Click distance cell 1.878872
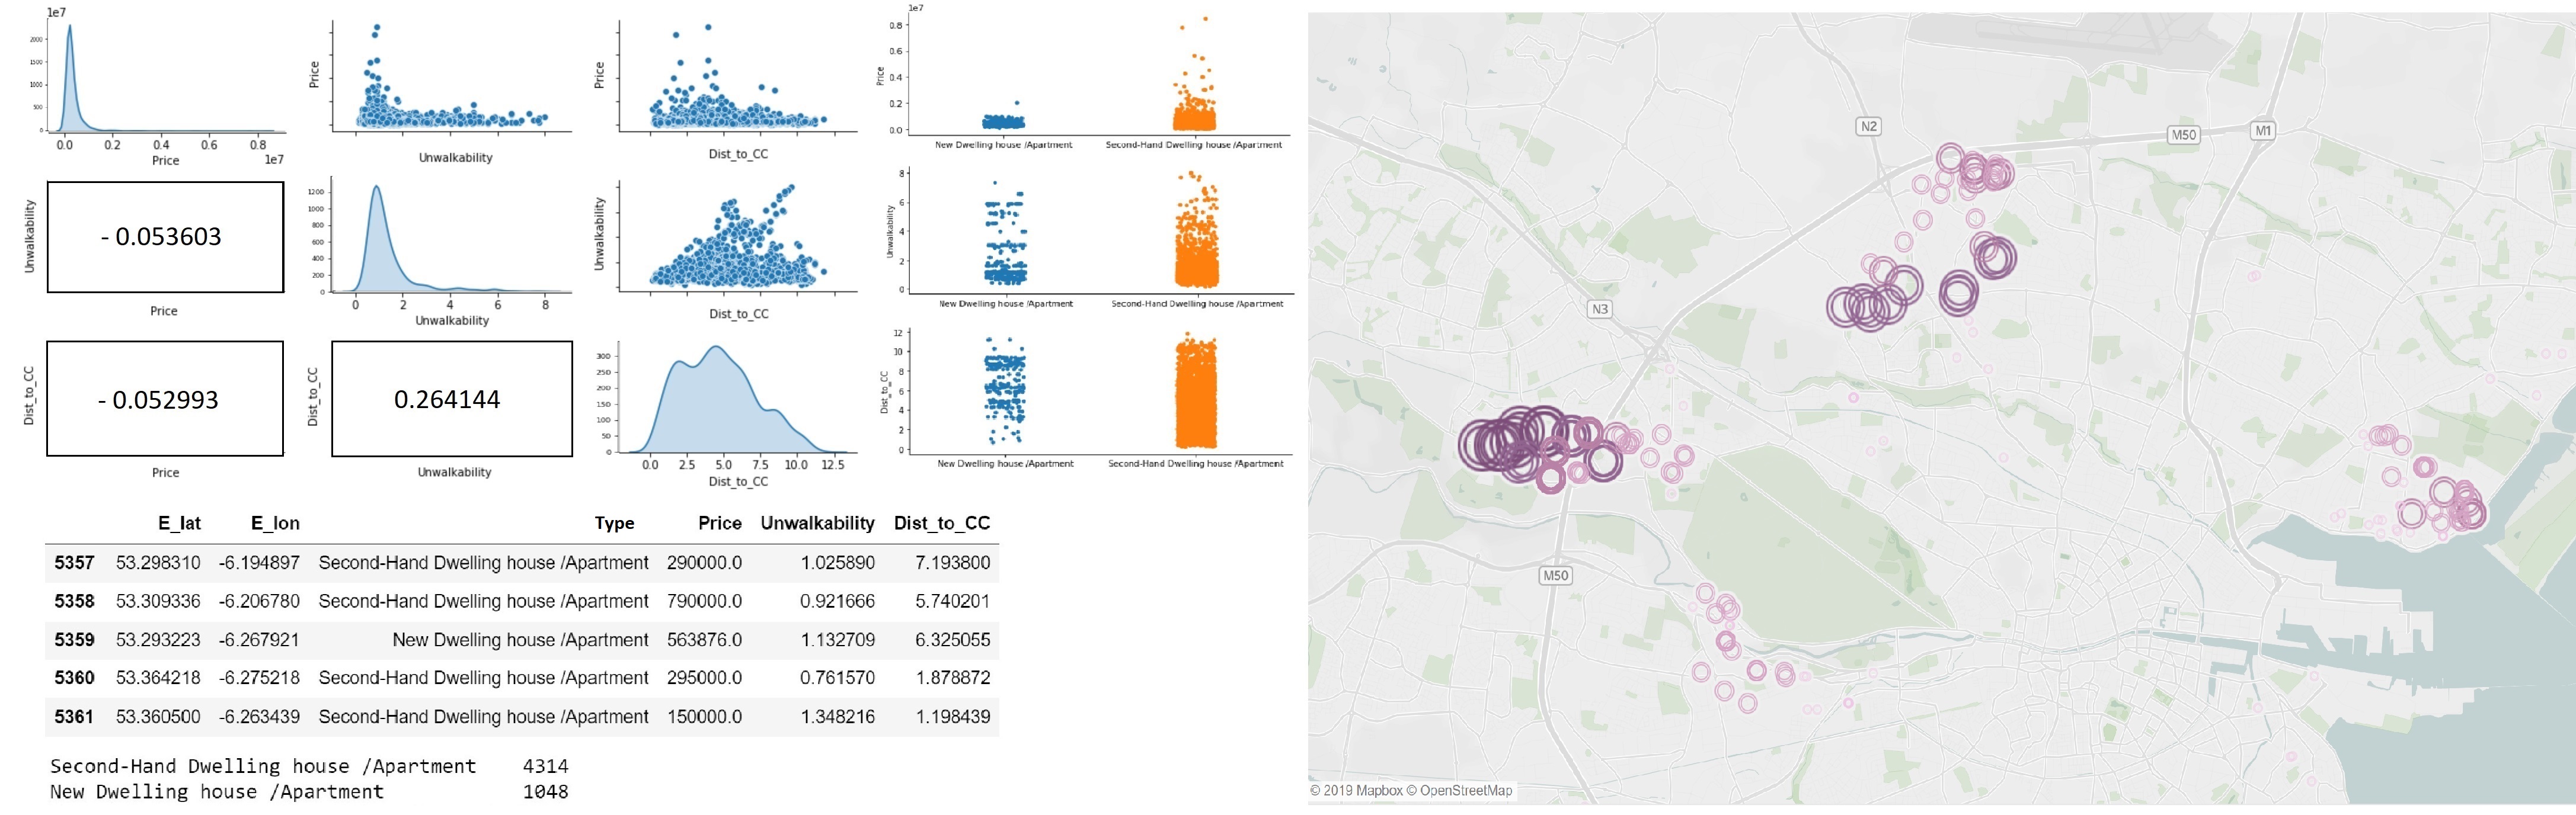This screenshot has height=815, width=2576. 952,678
